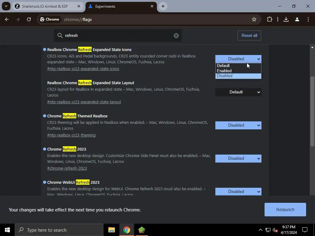Open the clock showing 9:37 PM

[x=289, y=230]
